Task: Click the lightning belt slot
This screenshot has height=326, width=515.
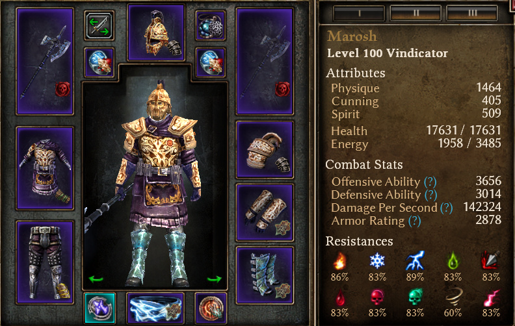Action: pos(155,308)
